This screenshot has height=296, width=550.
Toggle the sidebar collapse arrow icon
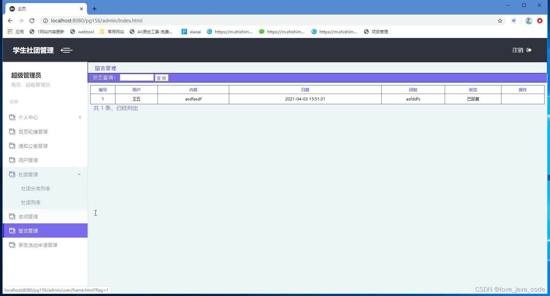(x=67, y=50)
